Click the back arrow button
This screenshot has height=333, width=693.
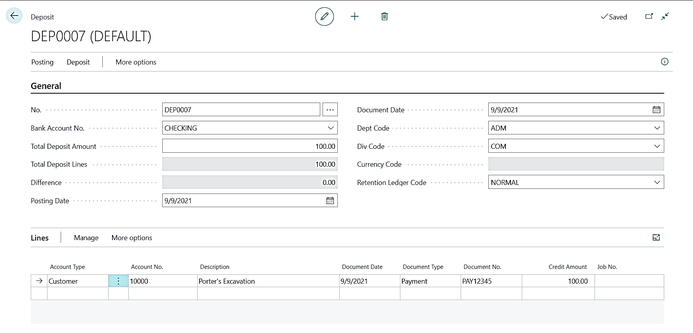pyautogui.click(x=14, y=16)
